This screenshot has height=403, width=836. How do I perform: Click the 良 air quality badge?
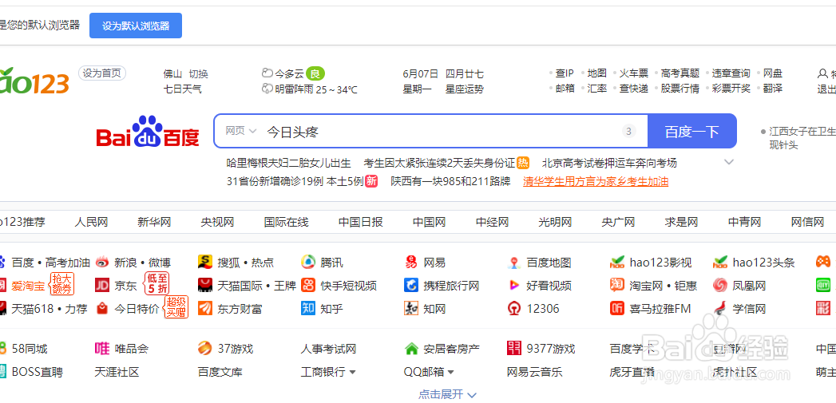315,73
